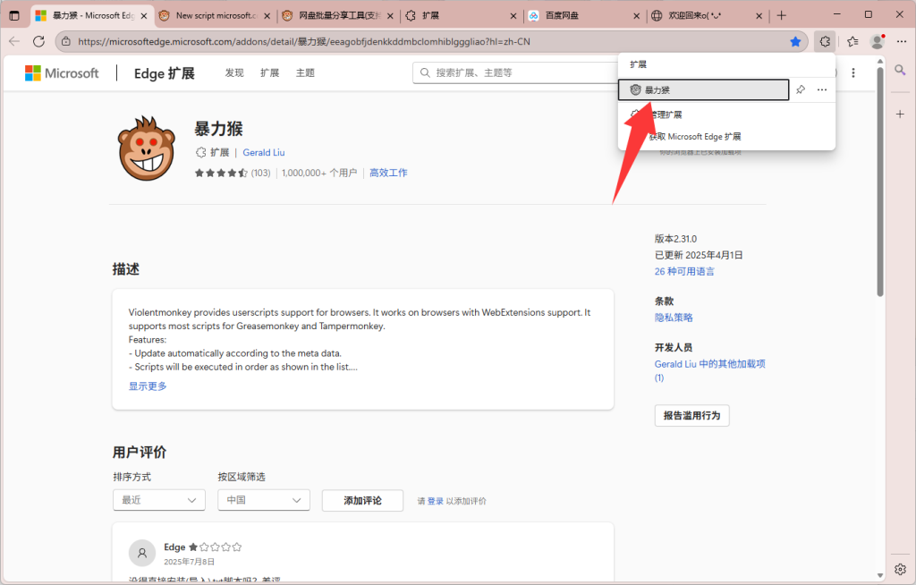This screenshot has height=585, width=916.
Task: Open a new tab with the plus icon
Action: (x=783, y=14)
